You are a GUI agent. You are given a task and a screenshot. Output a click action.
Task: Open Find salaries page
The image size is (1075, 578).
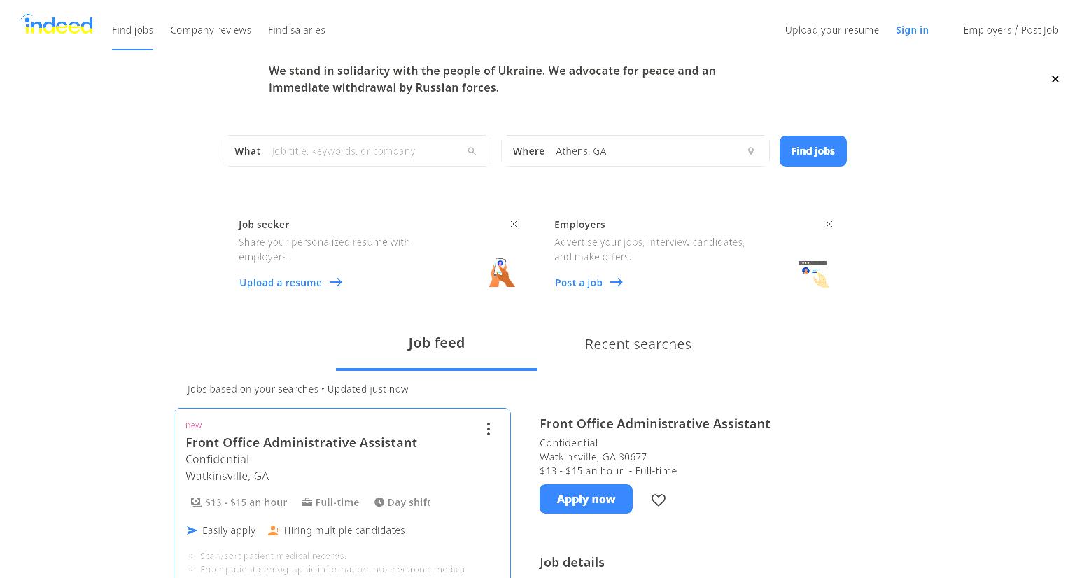click(297, 30)
